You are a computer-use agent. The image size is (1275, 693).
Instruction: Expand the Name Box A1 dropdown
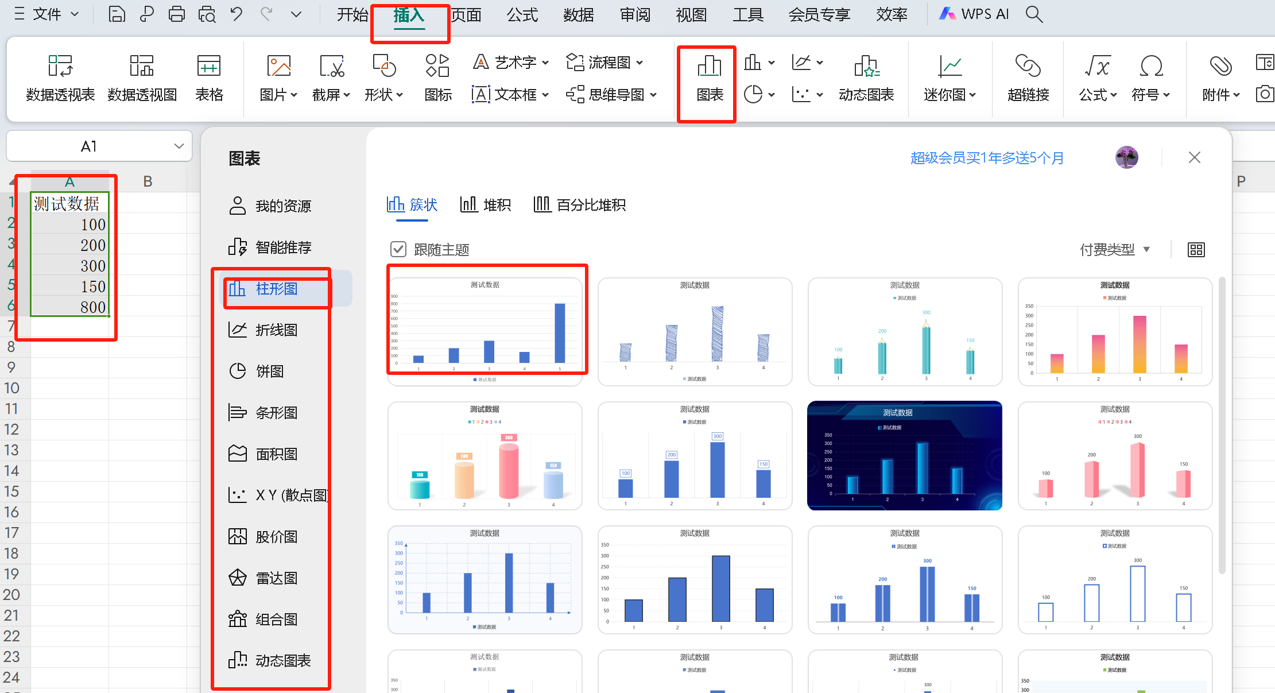(x=179, y=146)
